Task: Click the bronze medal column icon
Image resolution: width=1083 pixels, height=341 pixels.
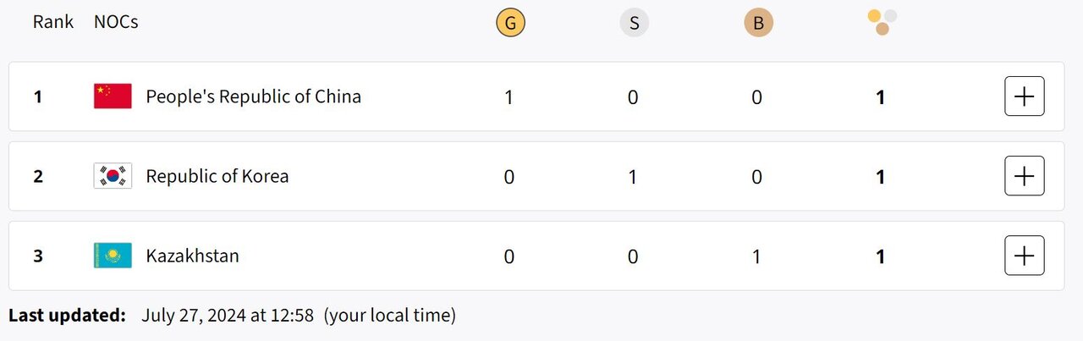Action: tap(758, 23)
